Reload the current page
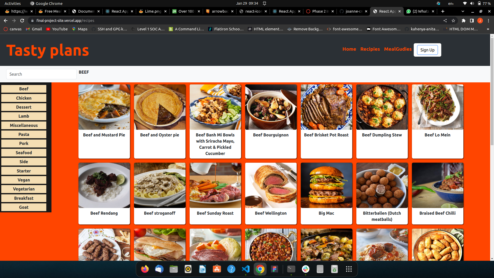Image resolution: width=494 pixels, height=278 pixels. [x=23, y=21]
